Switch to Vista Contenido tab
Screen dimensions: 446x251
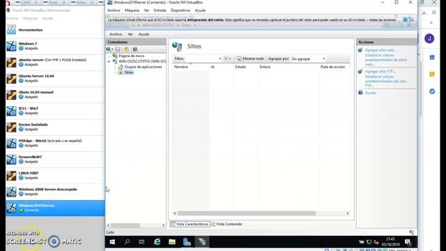point(226,225)
